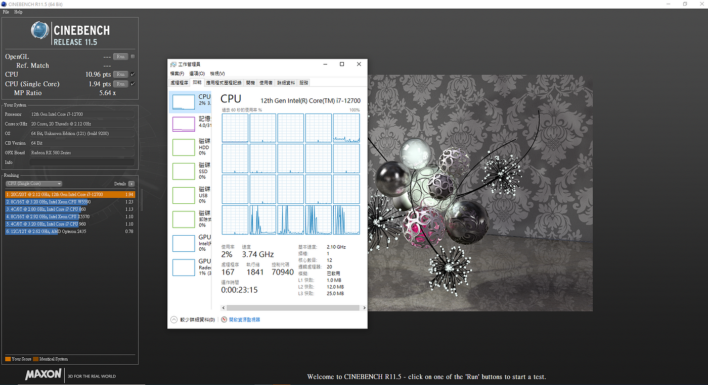The width and height of the screenshot is (708, 385).
Task: Toggle the CPU test checkbox
Action: (132, 75)
